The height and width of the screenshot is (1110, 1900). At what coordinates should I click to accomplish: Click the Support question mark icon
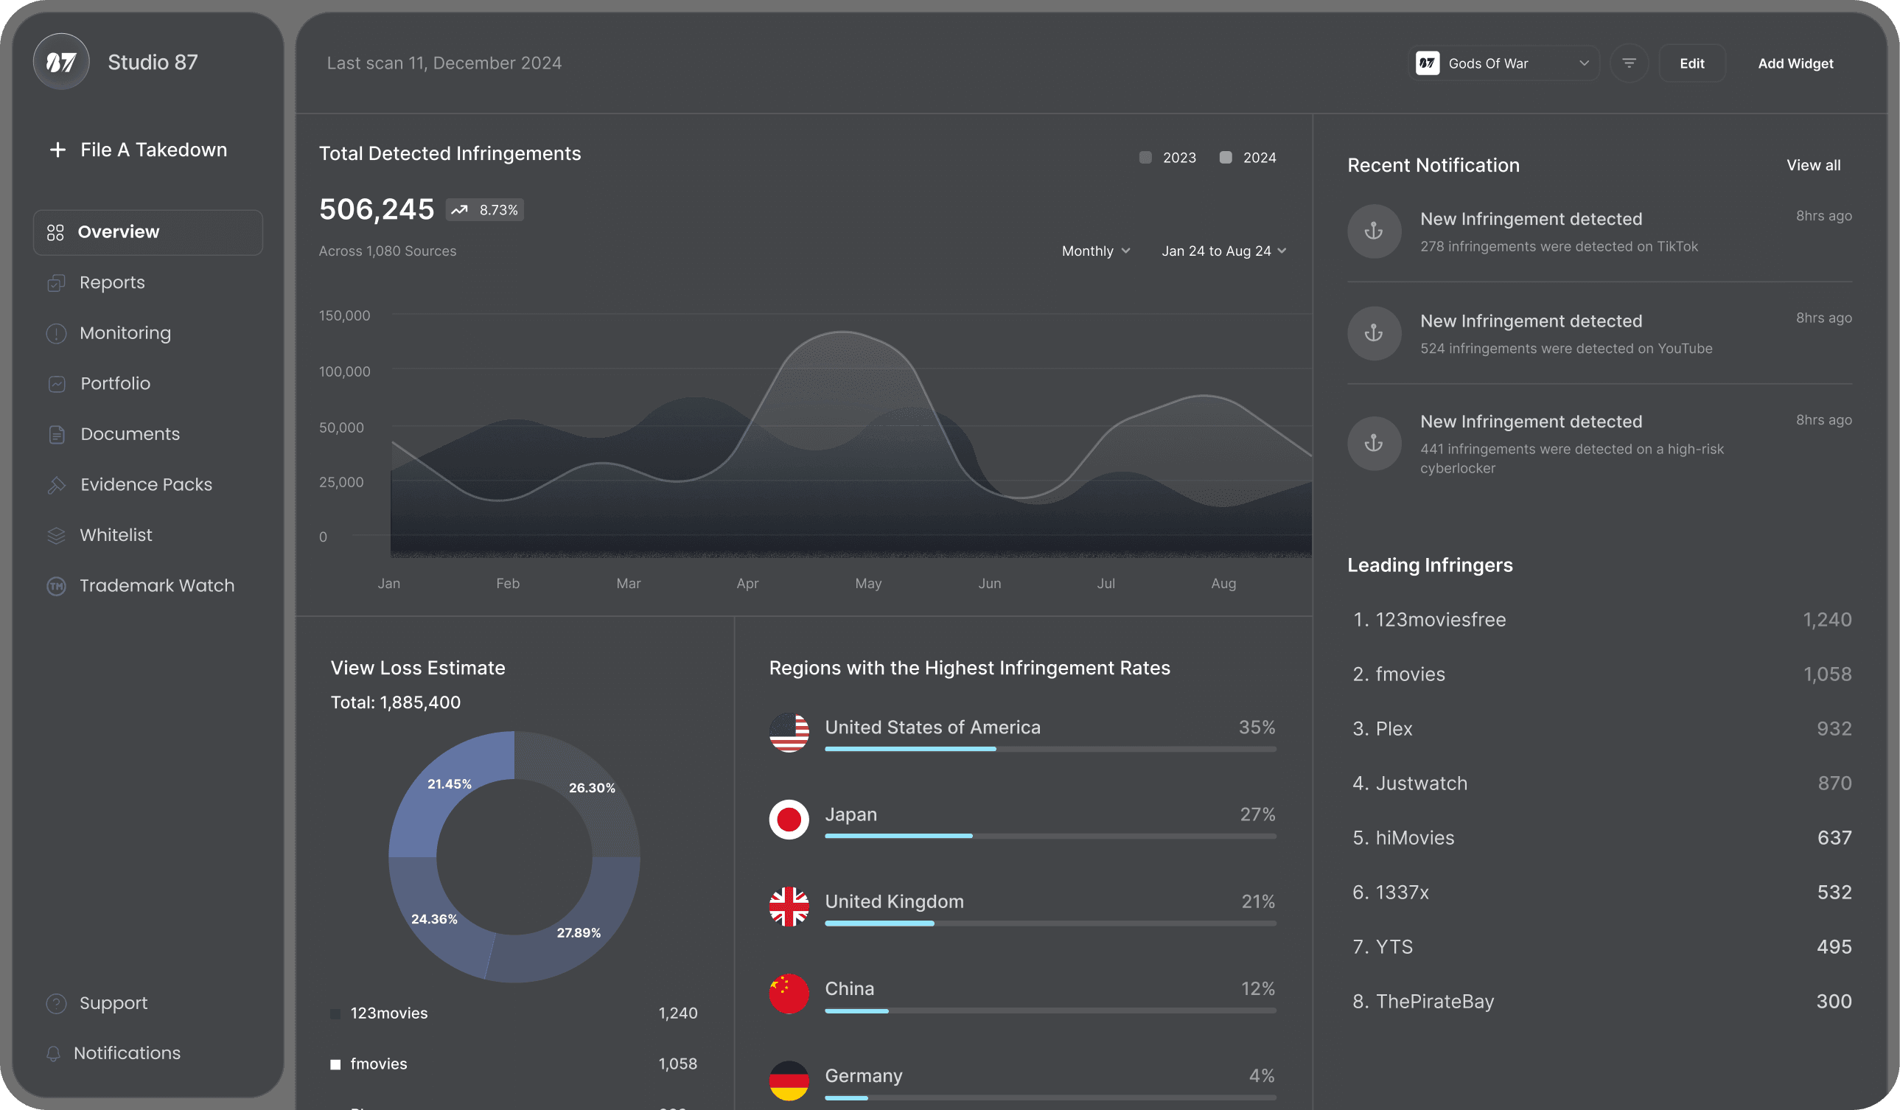[57, 1004]
